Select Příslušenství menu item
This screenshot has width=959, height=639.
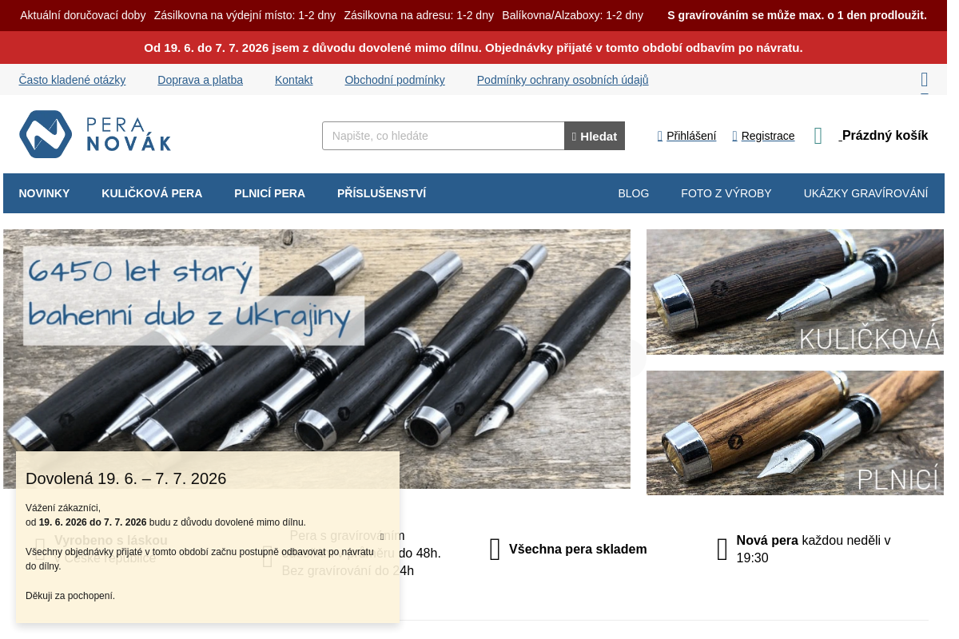[x=381, y=193]
